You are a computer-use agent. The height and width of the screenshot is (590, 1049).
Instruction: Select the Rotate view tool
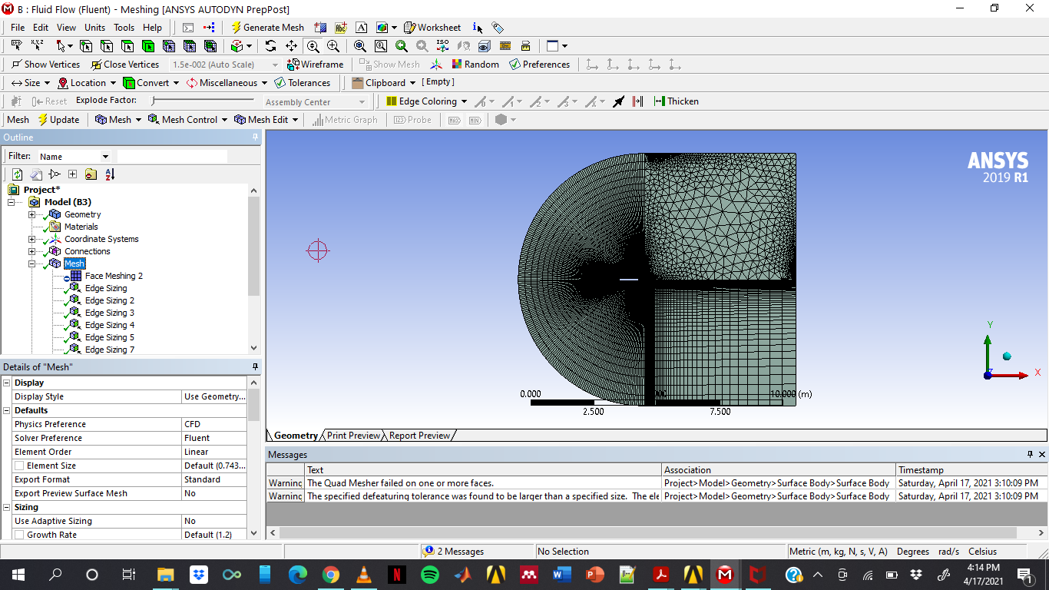(x=270, y=46)
